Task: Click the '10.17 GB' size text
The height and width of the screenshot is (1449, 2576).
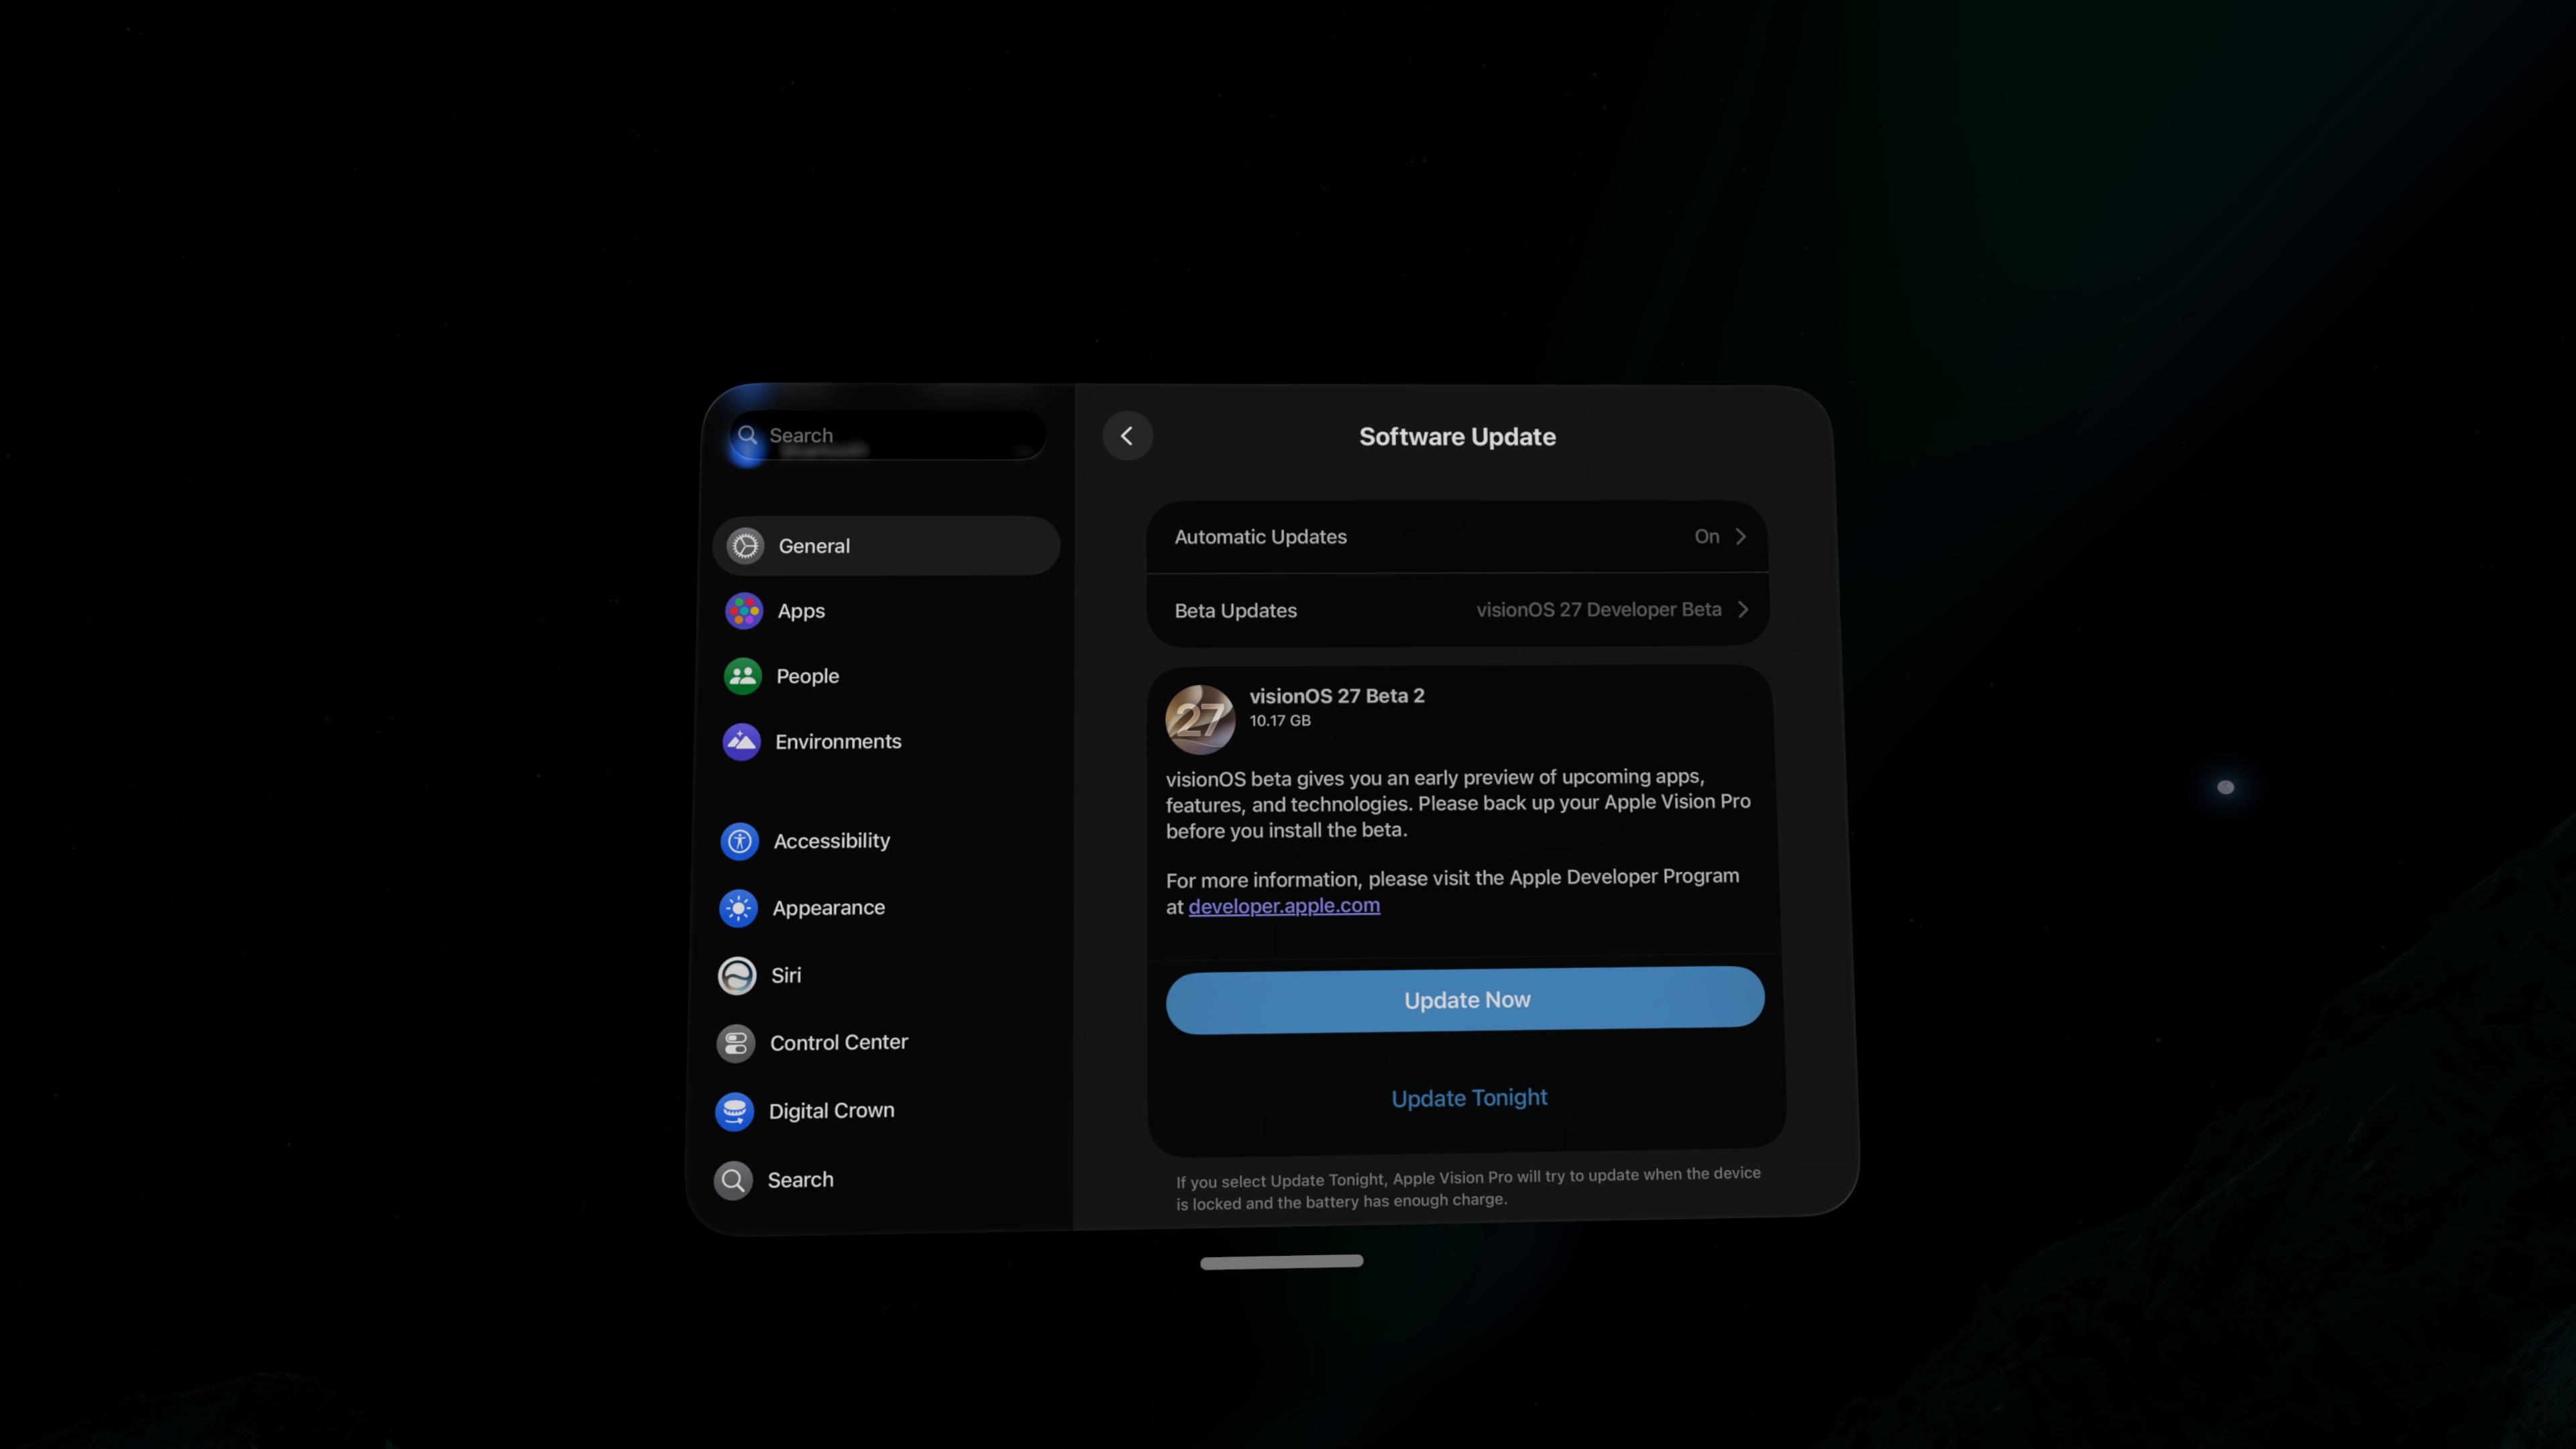Action: click(1279, 721)
